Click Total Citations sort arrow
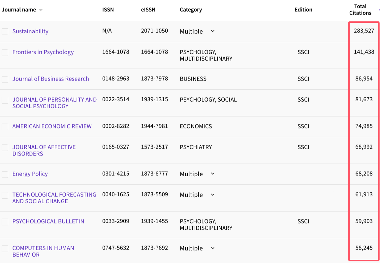Screen dimensions: 380x263 [379, 10]
